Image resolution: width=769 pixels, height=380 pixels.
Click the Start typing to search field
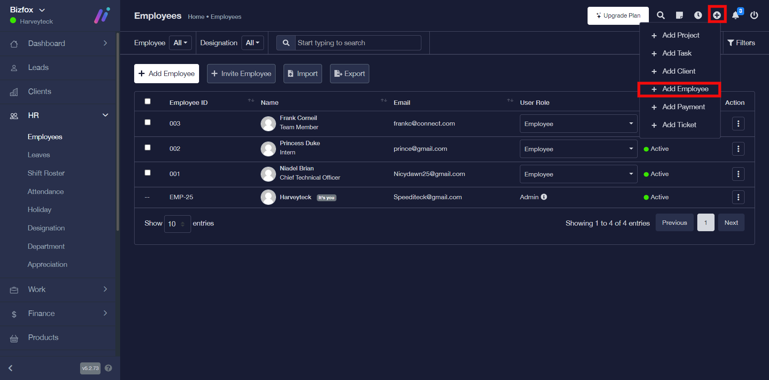(358, 43)
